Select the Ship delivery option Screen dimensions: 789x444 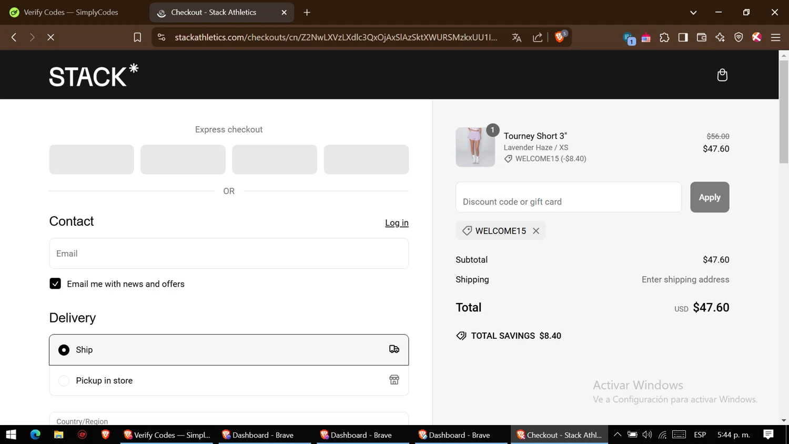point(229,350)
